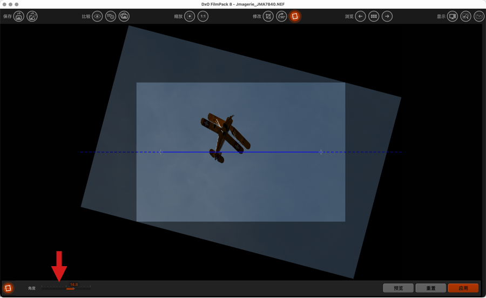Screen dimensions: 486x298
Task: Click the save-with-edit pencil icon
Action: [32, 17]
